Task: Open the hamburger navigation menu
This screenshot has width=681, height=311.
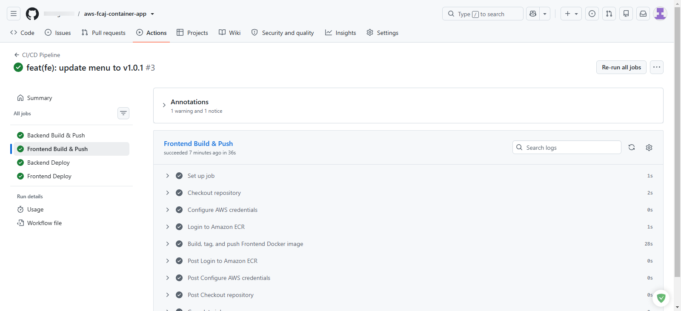Action: click(14, 14)
